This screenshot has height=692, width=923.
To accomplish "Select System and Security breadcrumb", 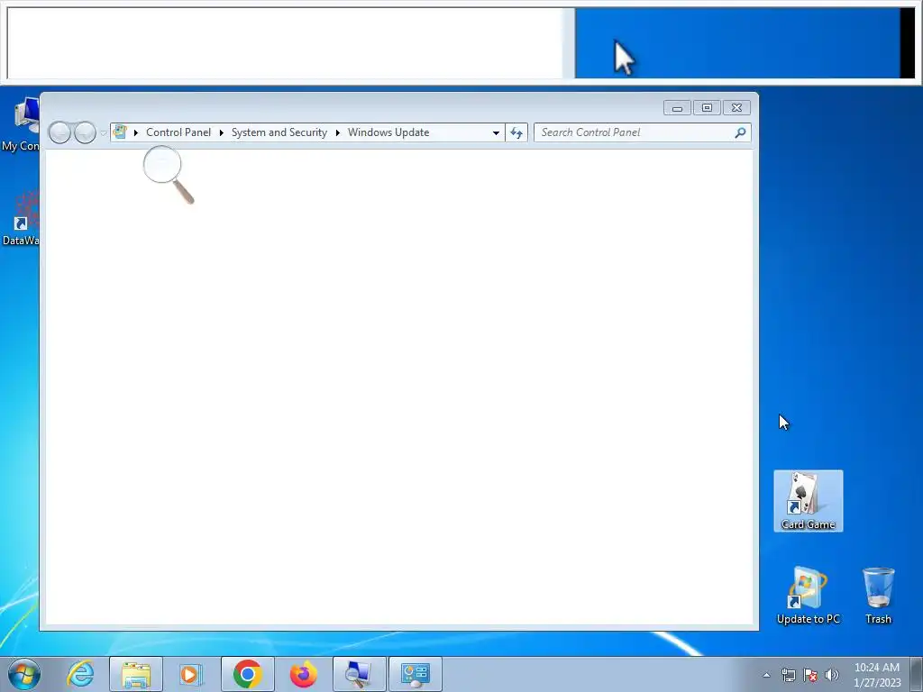I will click(279, 132).
